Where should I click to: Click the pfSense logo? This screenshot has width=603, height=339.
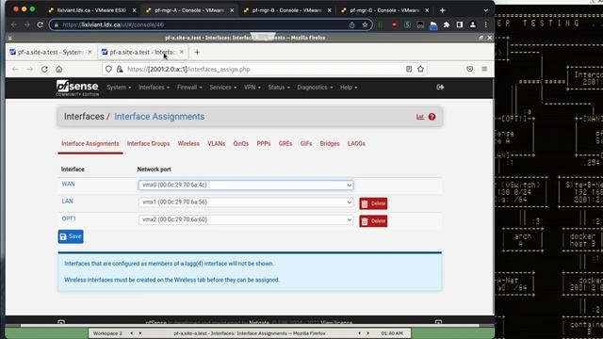click(x=77, y=88)
